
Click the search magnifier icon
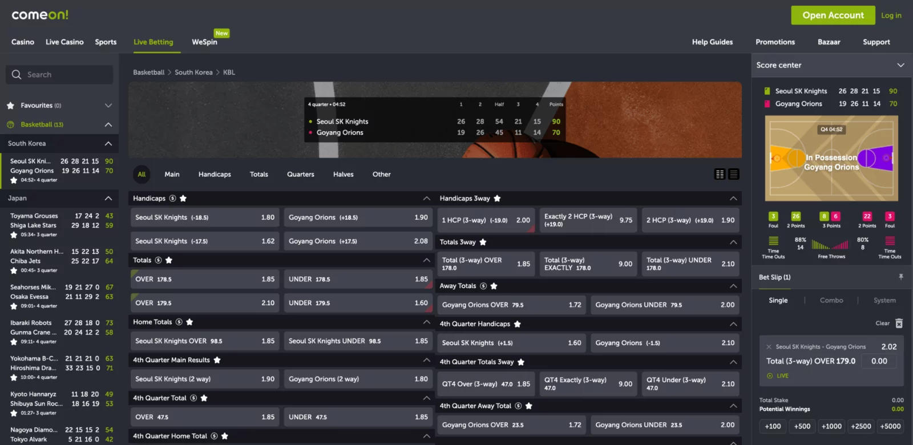point(17,75)
